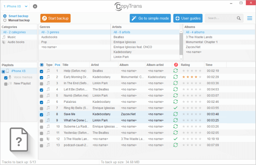256x165 pixels.
Task: Click the search magnifier icon
Action: [239, 18]
